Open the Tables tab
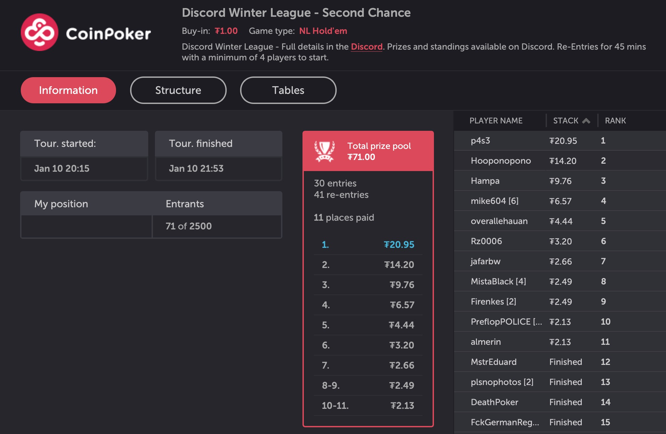Image resolution: width=666 pixels, height=434 pixels. [x=288, y=90]
